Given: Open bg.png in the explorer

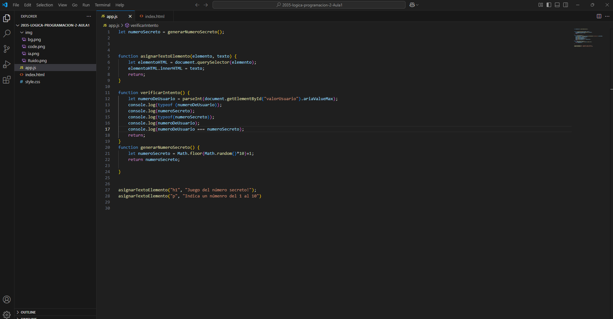Looking at the screenshot, I should coord(55,39).
